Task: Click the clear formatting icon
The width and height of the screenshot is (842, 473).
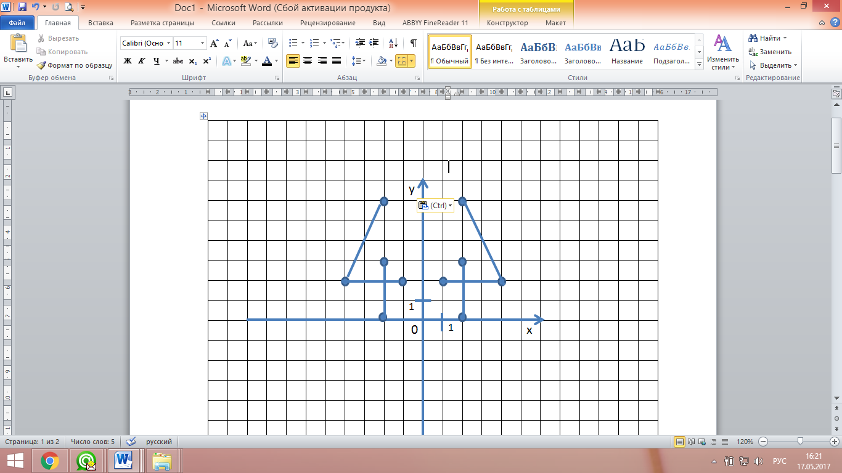Action: [272, 43]
